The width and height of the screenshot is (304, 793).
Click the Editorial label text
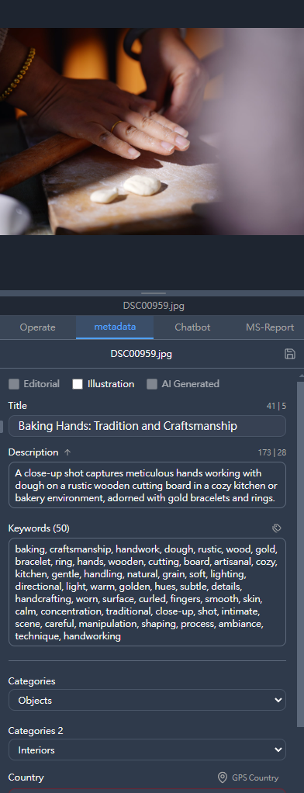[x=41, y=384]
